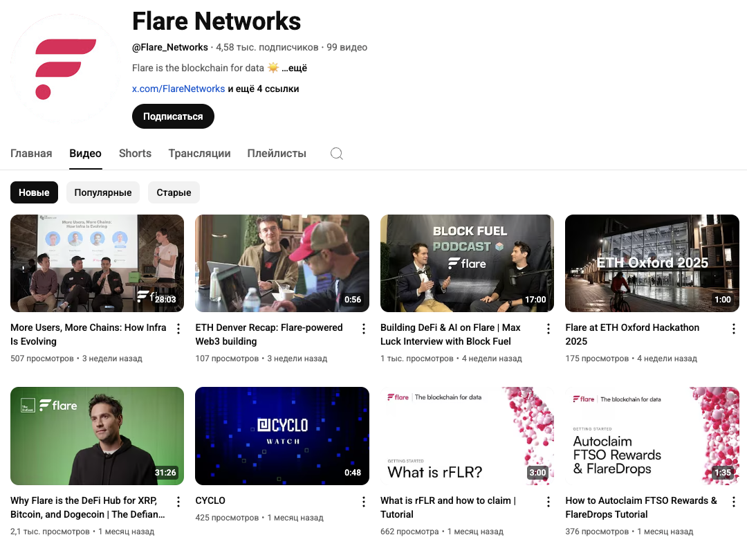
Task: Open the Shorts tab
Action: pyautogui.click(x=136, y=154)
